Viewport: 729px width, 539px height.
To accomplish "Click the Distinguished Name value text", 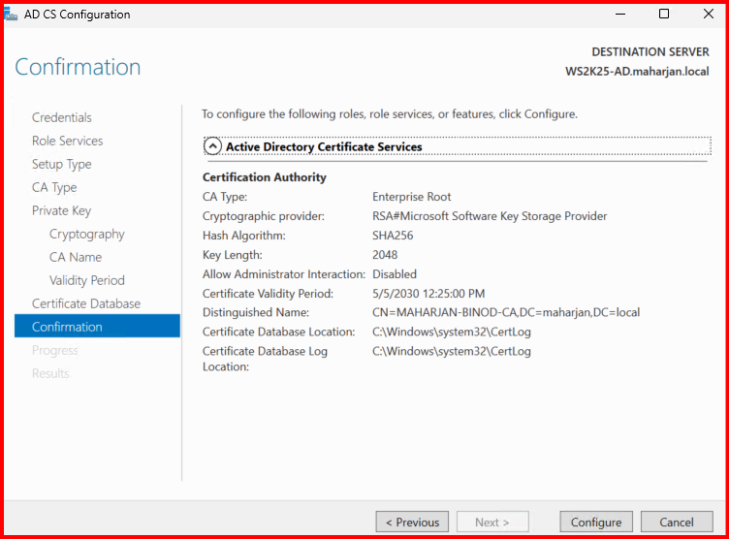I will [506, 312].
